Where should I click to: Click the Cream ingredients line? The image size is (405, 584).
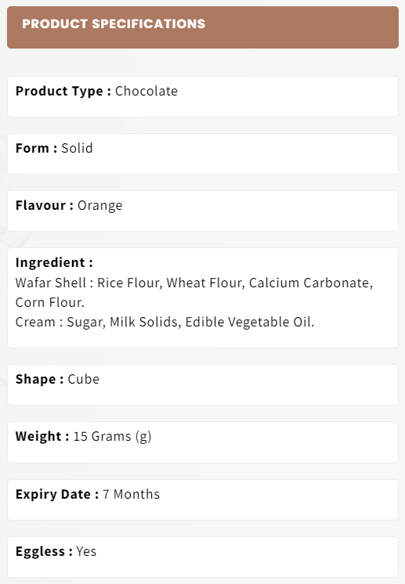click(x=165, y=323)
